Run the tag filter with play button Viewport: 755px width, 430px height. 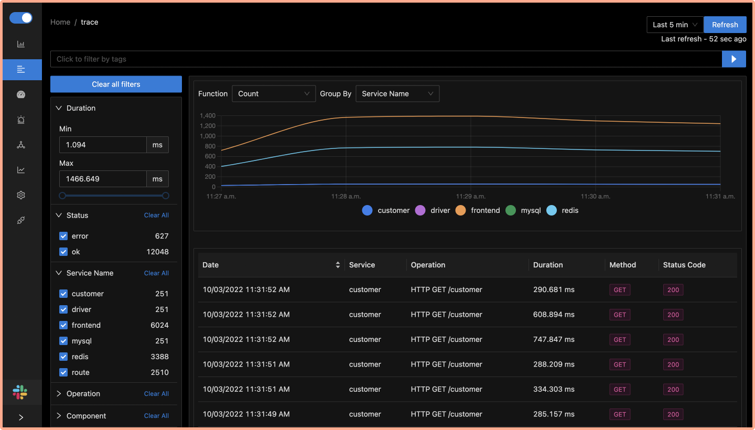pyautogui.click(x=734, y=59)
